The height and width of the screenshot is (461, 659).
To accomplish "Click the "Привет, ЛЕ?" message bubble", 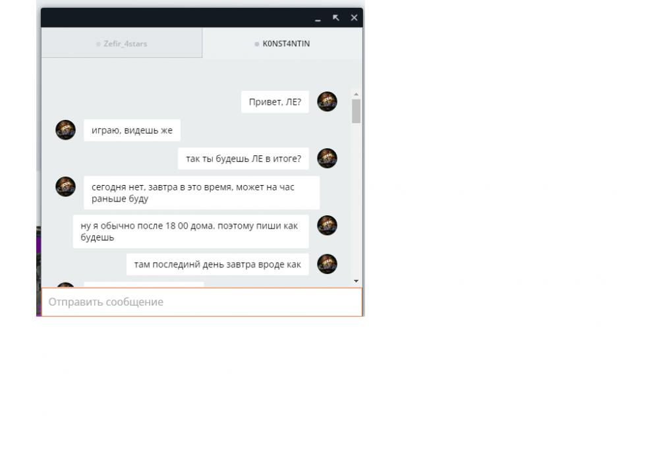I will click(x=275, y=102).
